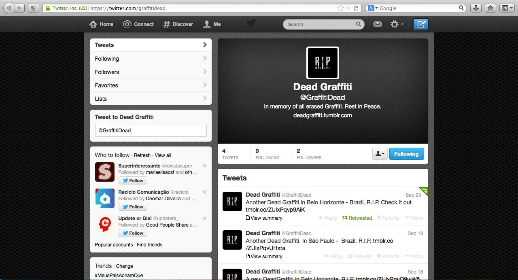Open the Connect tab in Twitter navbar

pos(138,24)
